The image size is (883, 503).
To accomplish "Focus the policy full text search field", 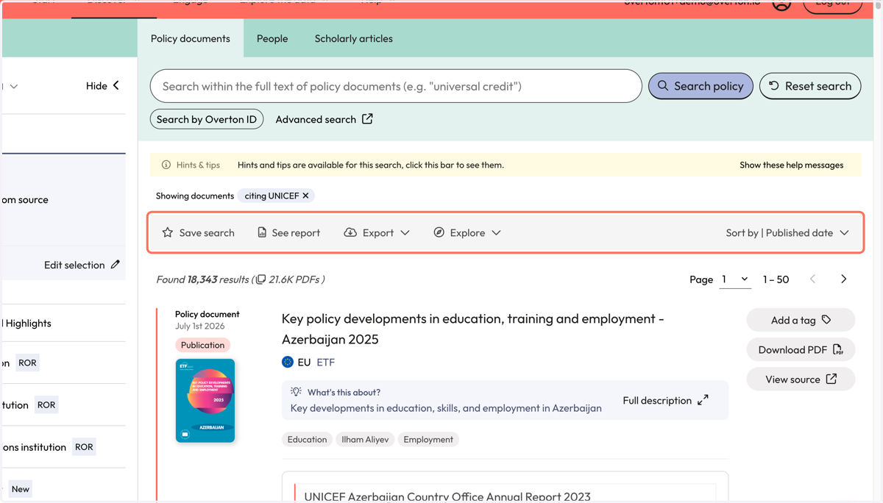I will (x=396, y=86).
